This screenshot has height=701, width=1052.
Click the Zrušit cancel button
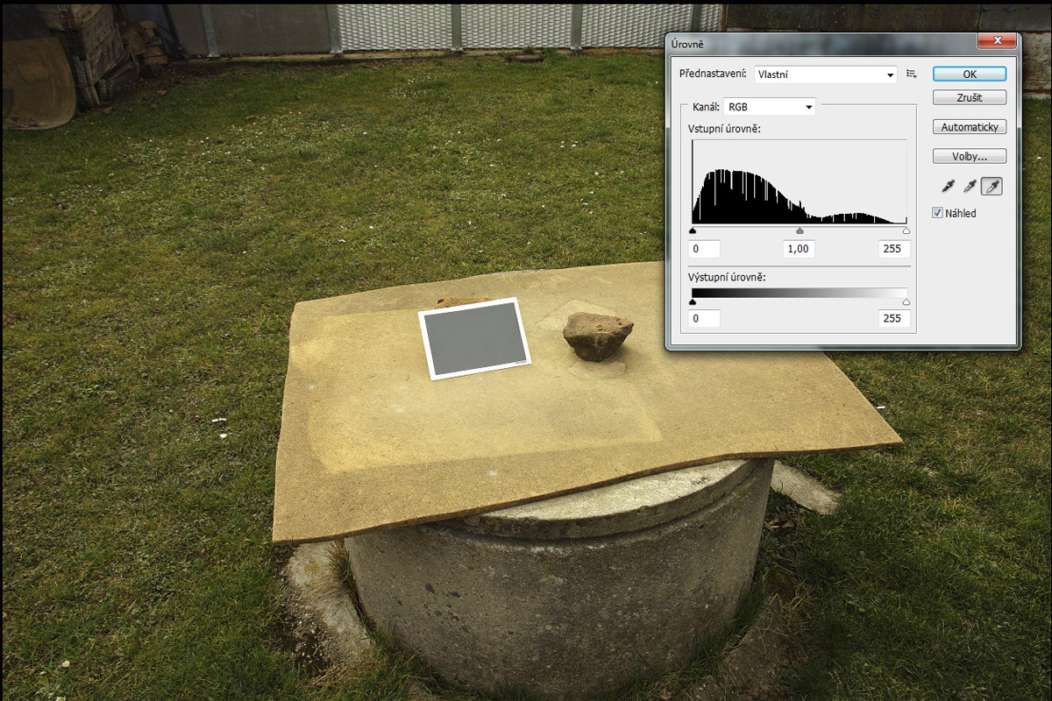(x=969, y=97)
